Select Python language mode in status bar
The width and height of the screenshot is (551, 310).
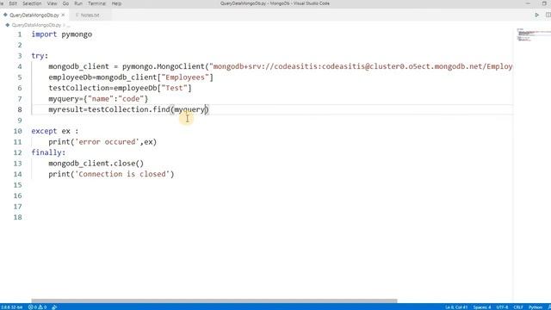[536, 307]
